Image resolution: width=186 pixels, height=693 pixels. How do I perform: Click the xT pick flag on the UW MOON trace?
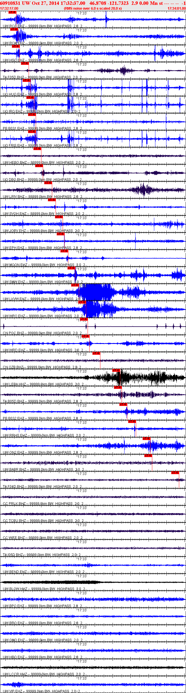(x=64, y=251)
